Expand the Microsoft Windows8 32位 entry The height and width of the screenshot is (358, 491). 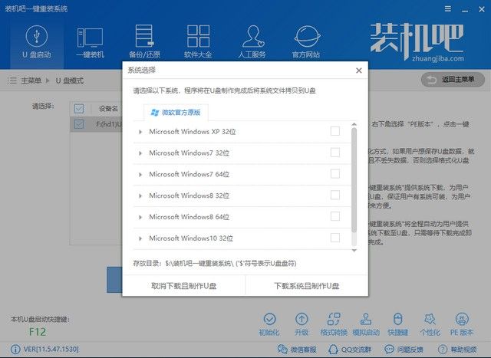tap(140, 195)
